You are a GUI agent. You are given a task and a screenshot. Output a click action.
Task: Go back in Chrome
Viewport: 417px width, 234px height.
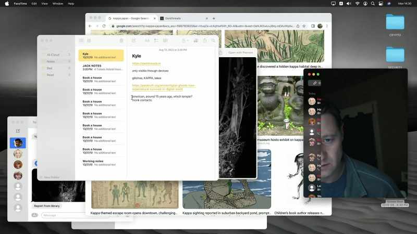[x=90, y=26]
